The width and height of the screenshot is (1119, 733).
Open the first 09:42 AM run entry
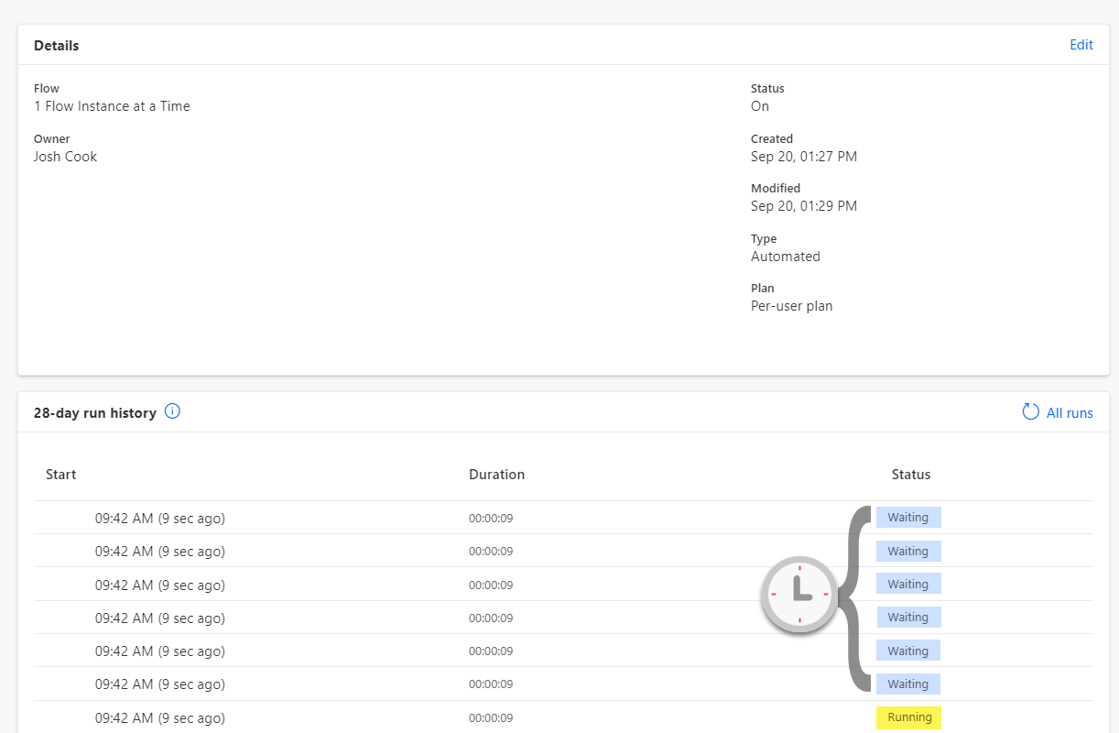[159, 517]
